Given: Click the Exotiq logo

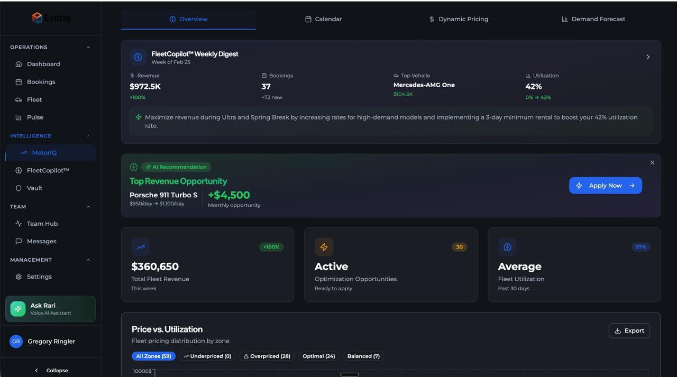Looking at the screenshot, I should coord(51,17).
